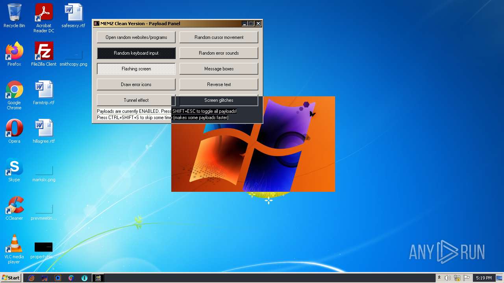
Task: Toggle the Flashing screen payload
Action: click(136, 69)
